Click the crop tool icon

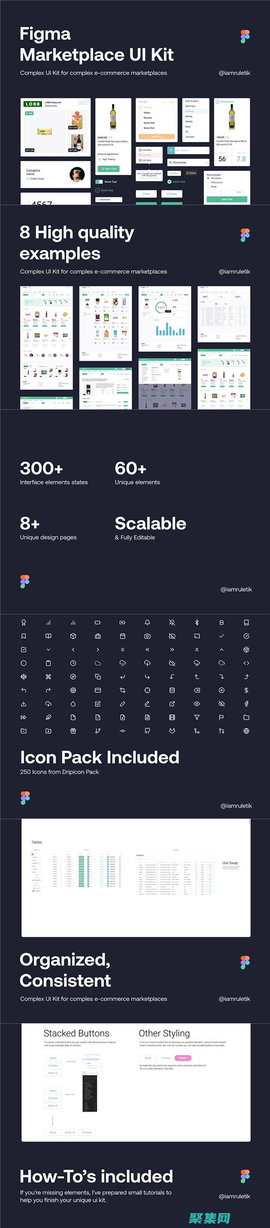(122, 690)
